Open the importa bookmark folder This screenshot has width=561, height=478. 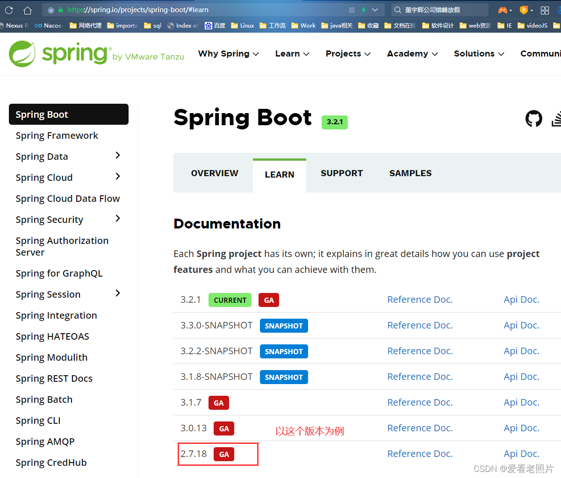122,26
